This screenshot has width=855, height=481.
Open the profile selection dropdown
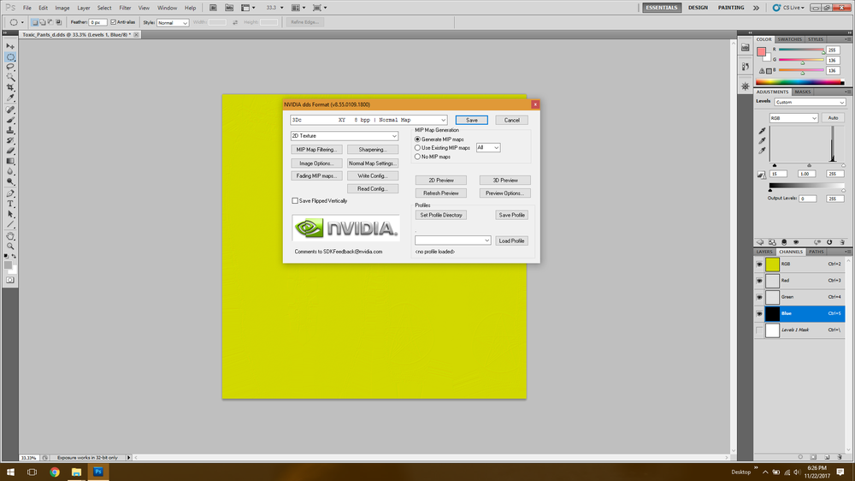pos(452,240)
